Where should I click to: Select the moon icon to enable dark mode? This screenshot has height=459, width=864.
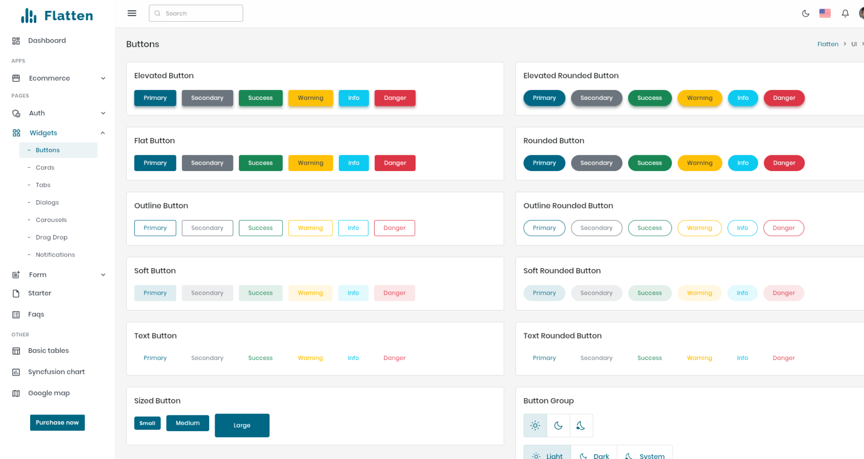pos(805,13)
